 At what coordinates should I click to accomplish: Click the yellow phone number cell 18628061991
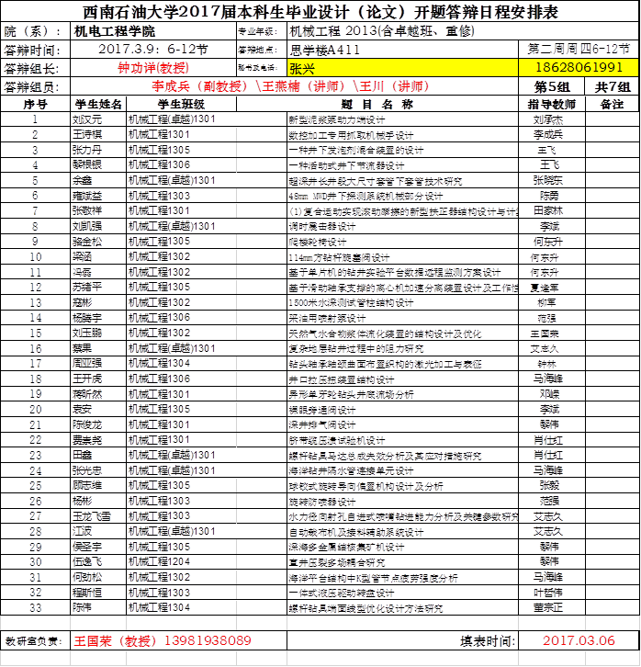coord(579,68)
